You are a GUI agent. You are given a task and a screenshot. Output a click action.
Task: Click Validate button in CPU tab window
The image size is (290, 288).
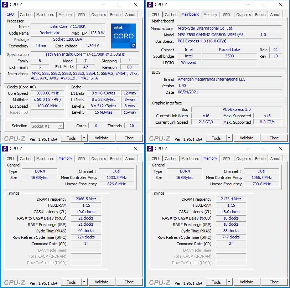pyautogui.click(x=102, y=138)
